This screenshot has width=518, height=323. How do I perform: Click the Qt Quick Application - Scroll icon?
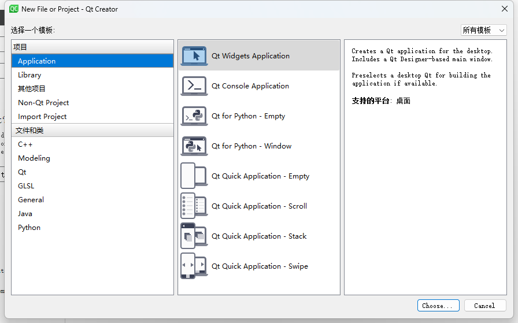194,206
